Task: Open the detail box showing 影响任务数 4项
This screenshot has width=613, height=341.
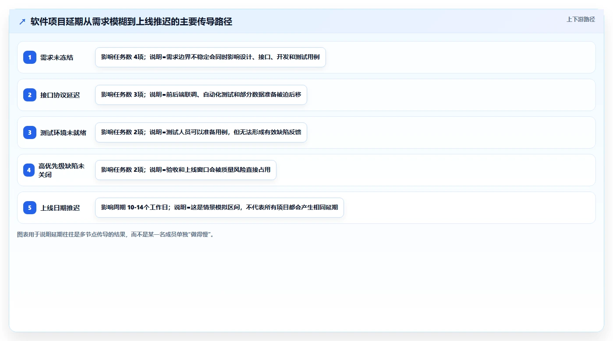Action: coord(210,57)
